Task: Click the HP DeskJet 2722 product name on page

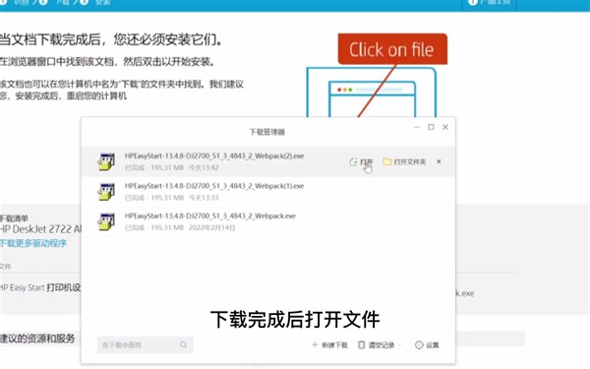Action: point(40,229)
